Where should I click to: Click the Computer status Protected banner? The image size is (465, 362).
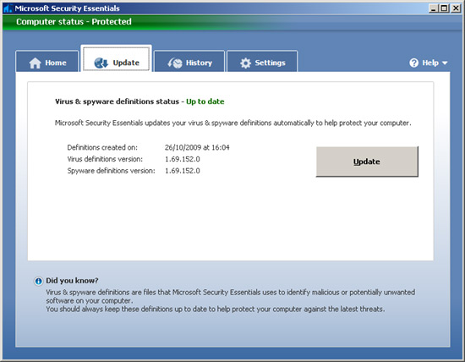[74, 22]
